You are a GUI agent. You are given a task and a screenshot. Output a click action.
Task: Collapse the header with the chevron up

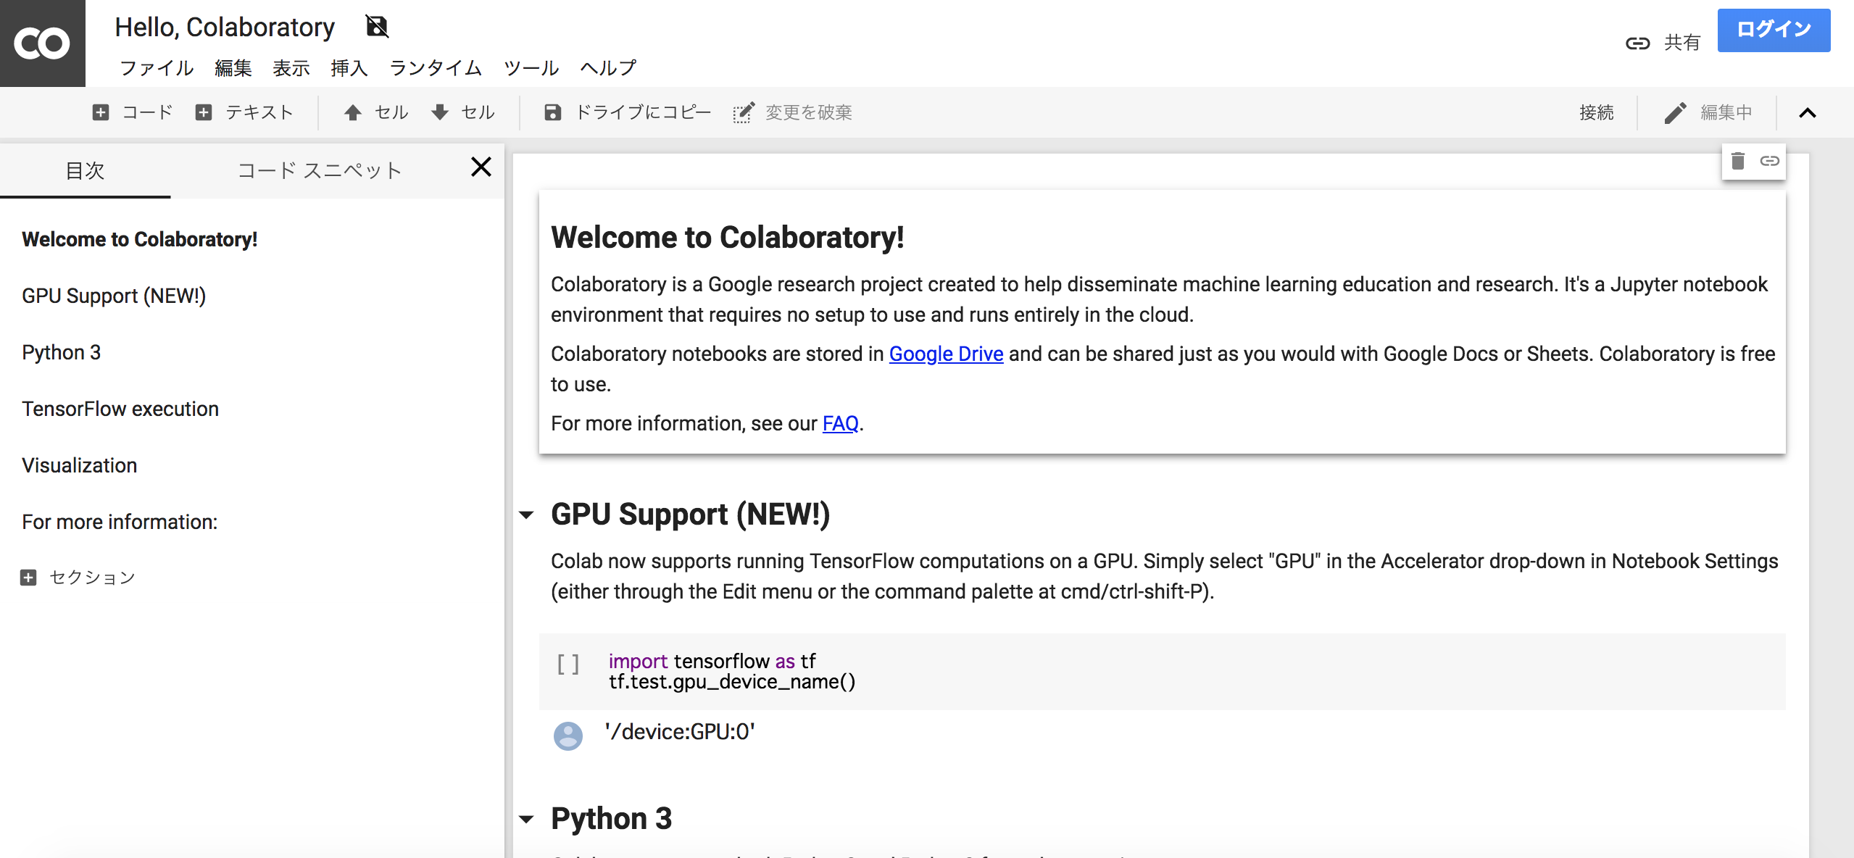[x=1808, y=112]
